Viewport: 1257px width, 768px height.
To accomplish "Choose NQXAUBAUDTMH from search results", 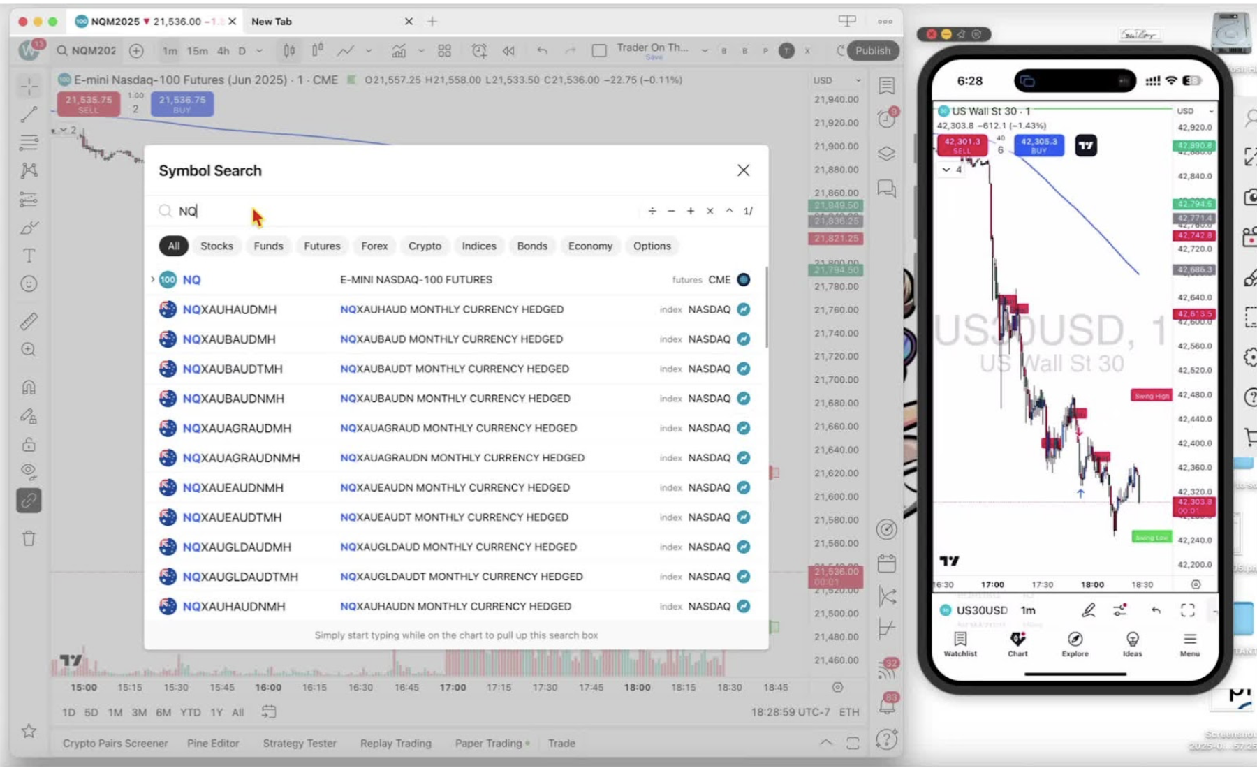I will click(x=455, y=369).
